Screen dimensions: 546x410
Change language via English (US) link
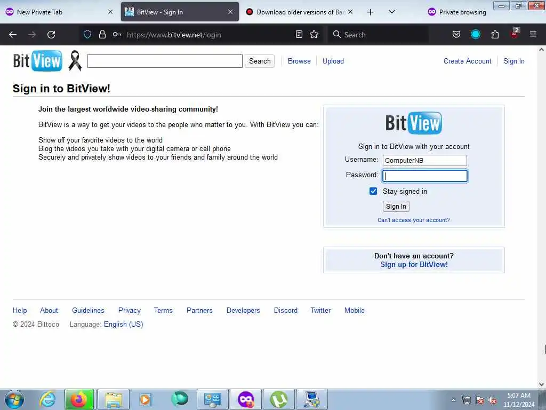point(123,324)
